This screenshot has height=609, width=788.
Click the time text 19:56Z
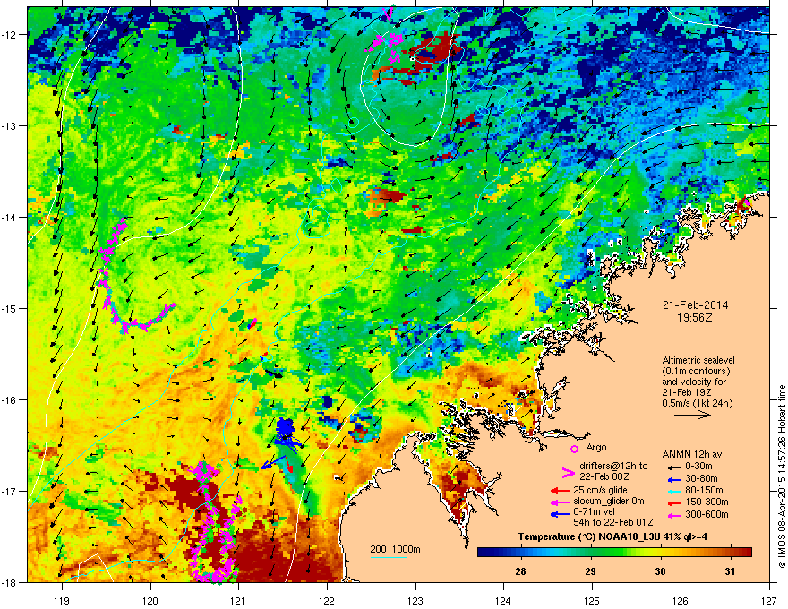coord(695,318)
